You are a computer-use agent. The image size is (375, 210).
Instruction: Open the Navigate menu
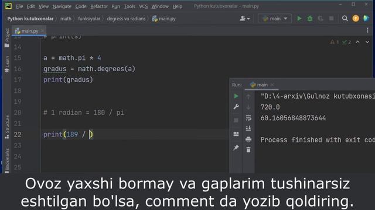62,6
